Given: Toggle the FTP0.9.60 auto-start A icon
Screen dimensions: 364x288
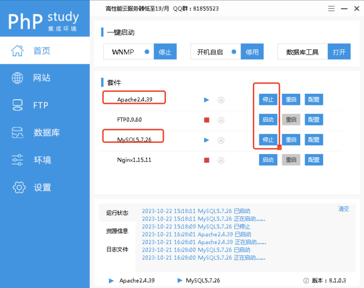Looking at the screenshot, I should point(221,120).
